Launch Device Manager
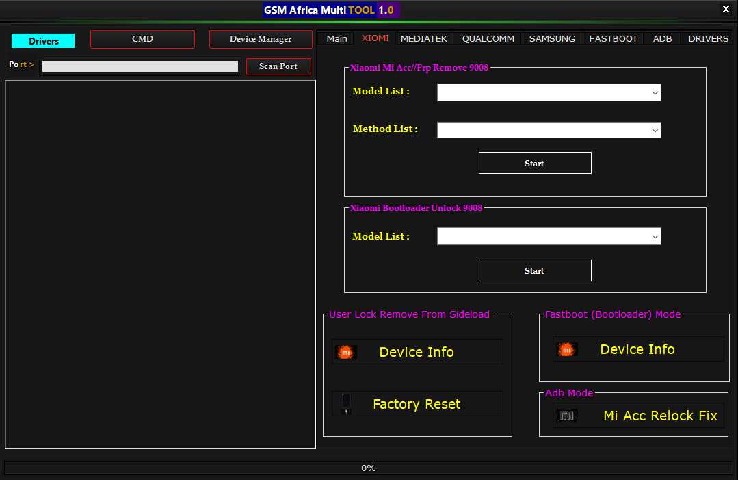Viewport: 738px width, 480px height. [261, 39]
